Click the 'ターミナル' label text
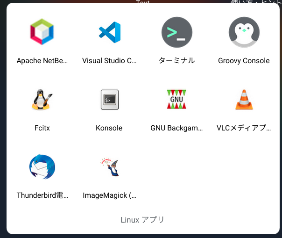Screen dimensions: 282x238 [x=177, y=60]
